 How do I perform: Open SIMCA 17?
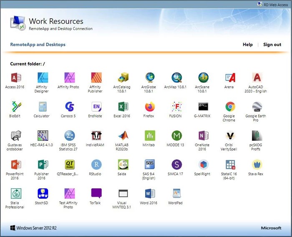[176, 165]
